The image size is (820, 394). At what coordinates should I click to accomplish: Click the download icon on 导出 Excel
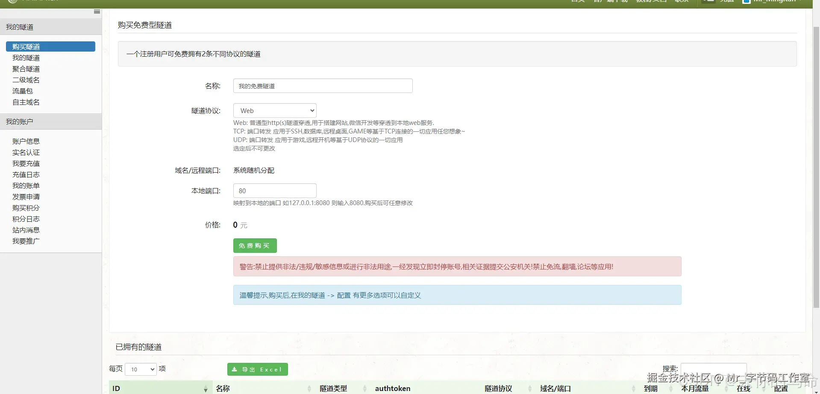click(x=234, y=369)
